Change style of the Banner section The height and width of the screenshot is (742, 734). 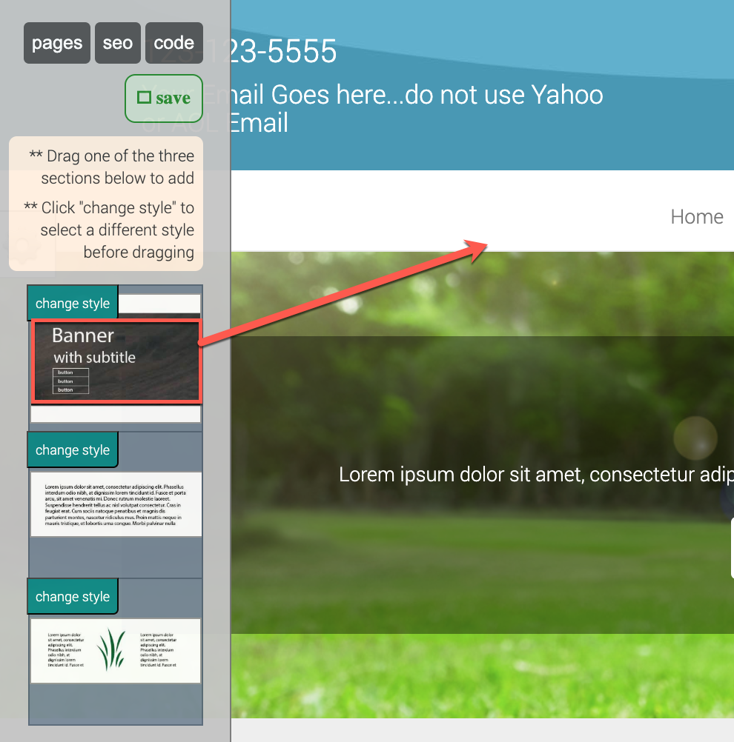point(73,303)
